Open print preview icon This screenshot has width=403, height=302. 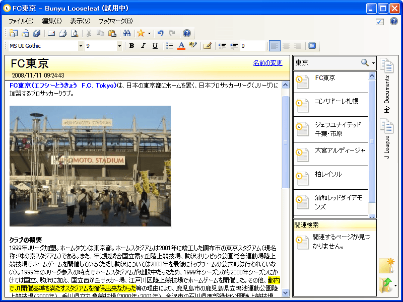[x=75, y=33]
